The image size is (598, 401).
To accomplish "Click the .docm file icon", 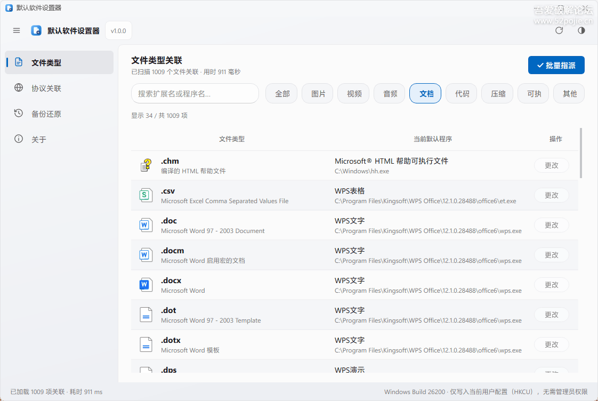I will tap(146, 255).
